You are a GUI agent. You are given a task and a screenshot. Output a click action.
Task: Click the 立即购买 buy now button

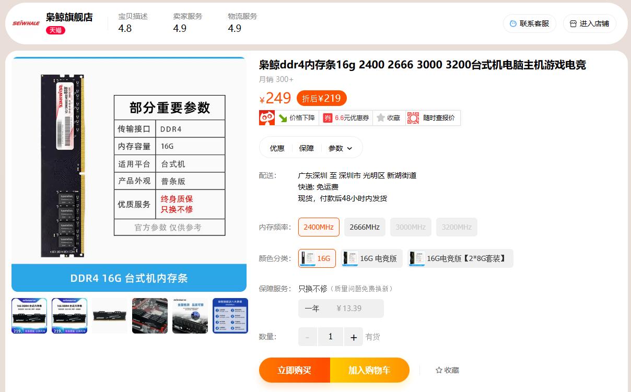(x=295, y=370)
